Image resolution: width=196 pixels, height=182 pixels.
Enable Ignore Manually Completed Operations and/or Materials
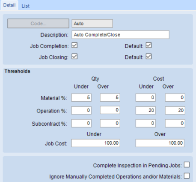click(x=187, y=176)
